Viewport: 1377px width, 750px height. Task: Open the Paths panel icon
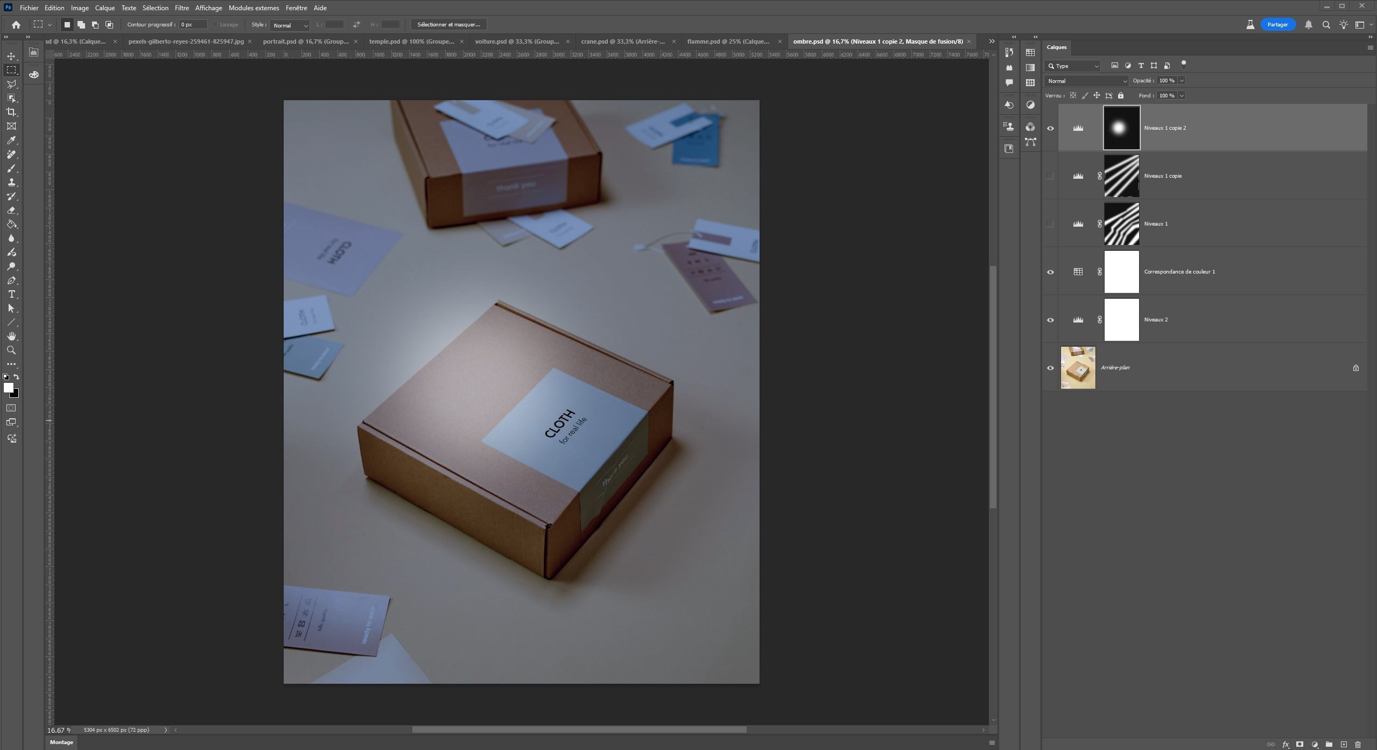point(1030,142)
